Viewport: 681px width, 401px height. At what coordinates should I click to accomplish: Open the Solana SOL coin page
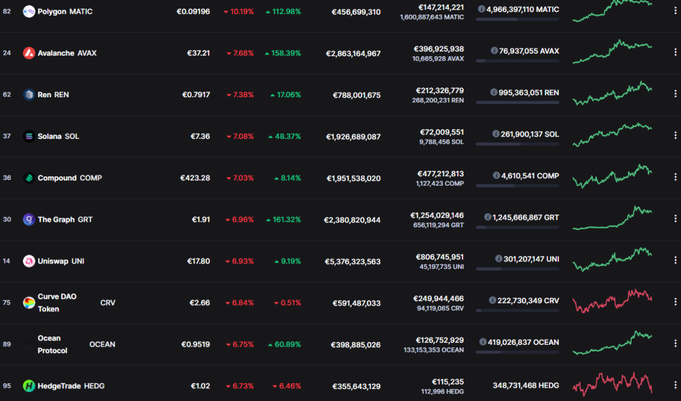[58, 136]
